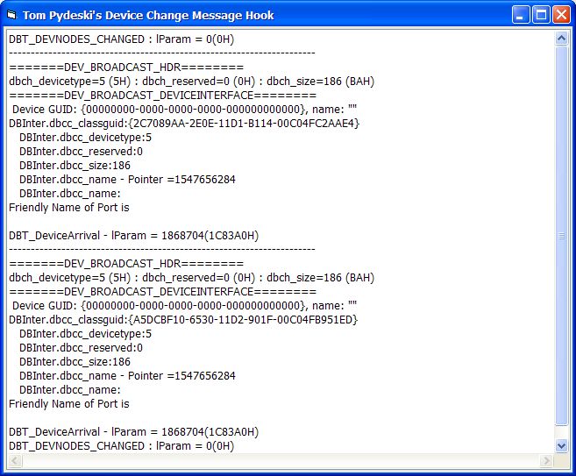
Task: Minimize the Device Change Message Hook window
Action: click(x=522, y=15)
